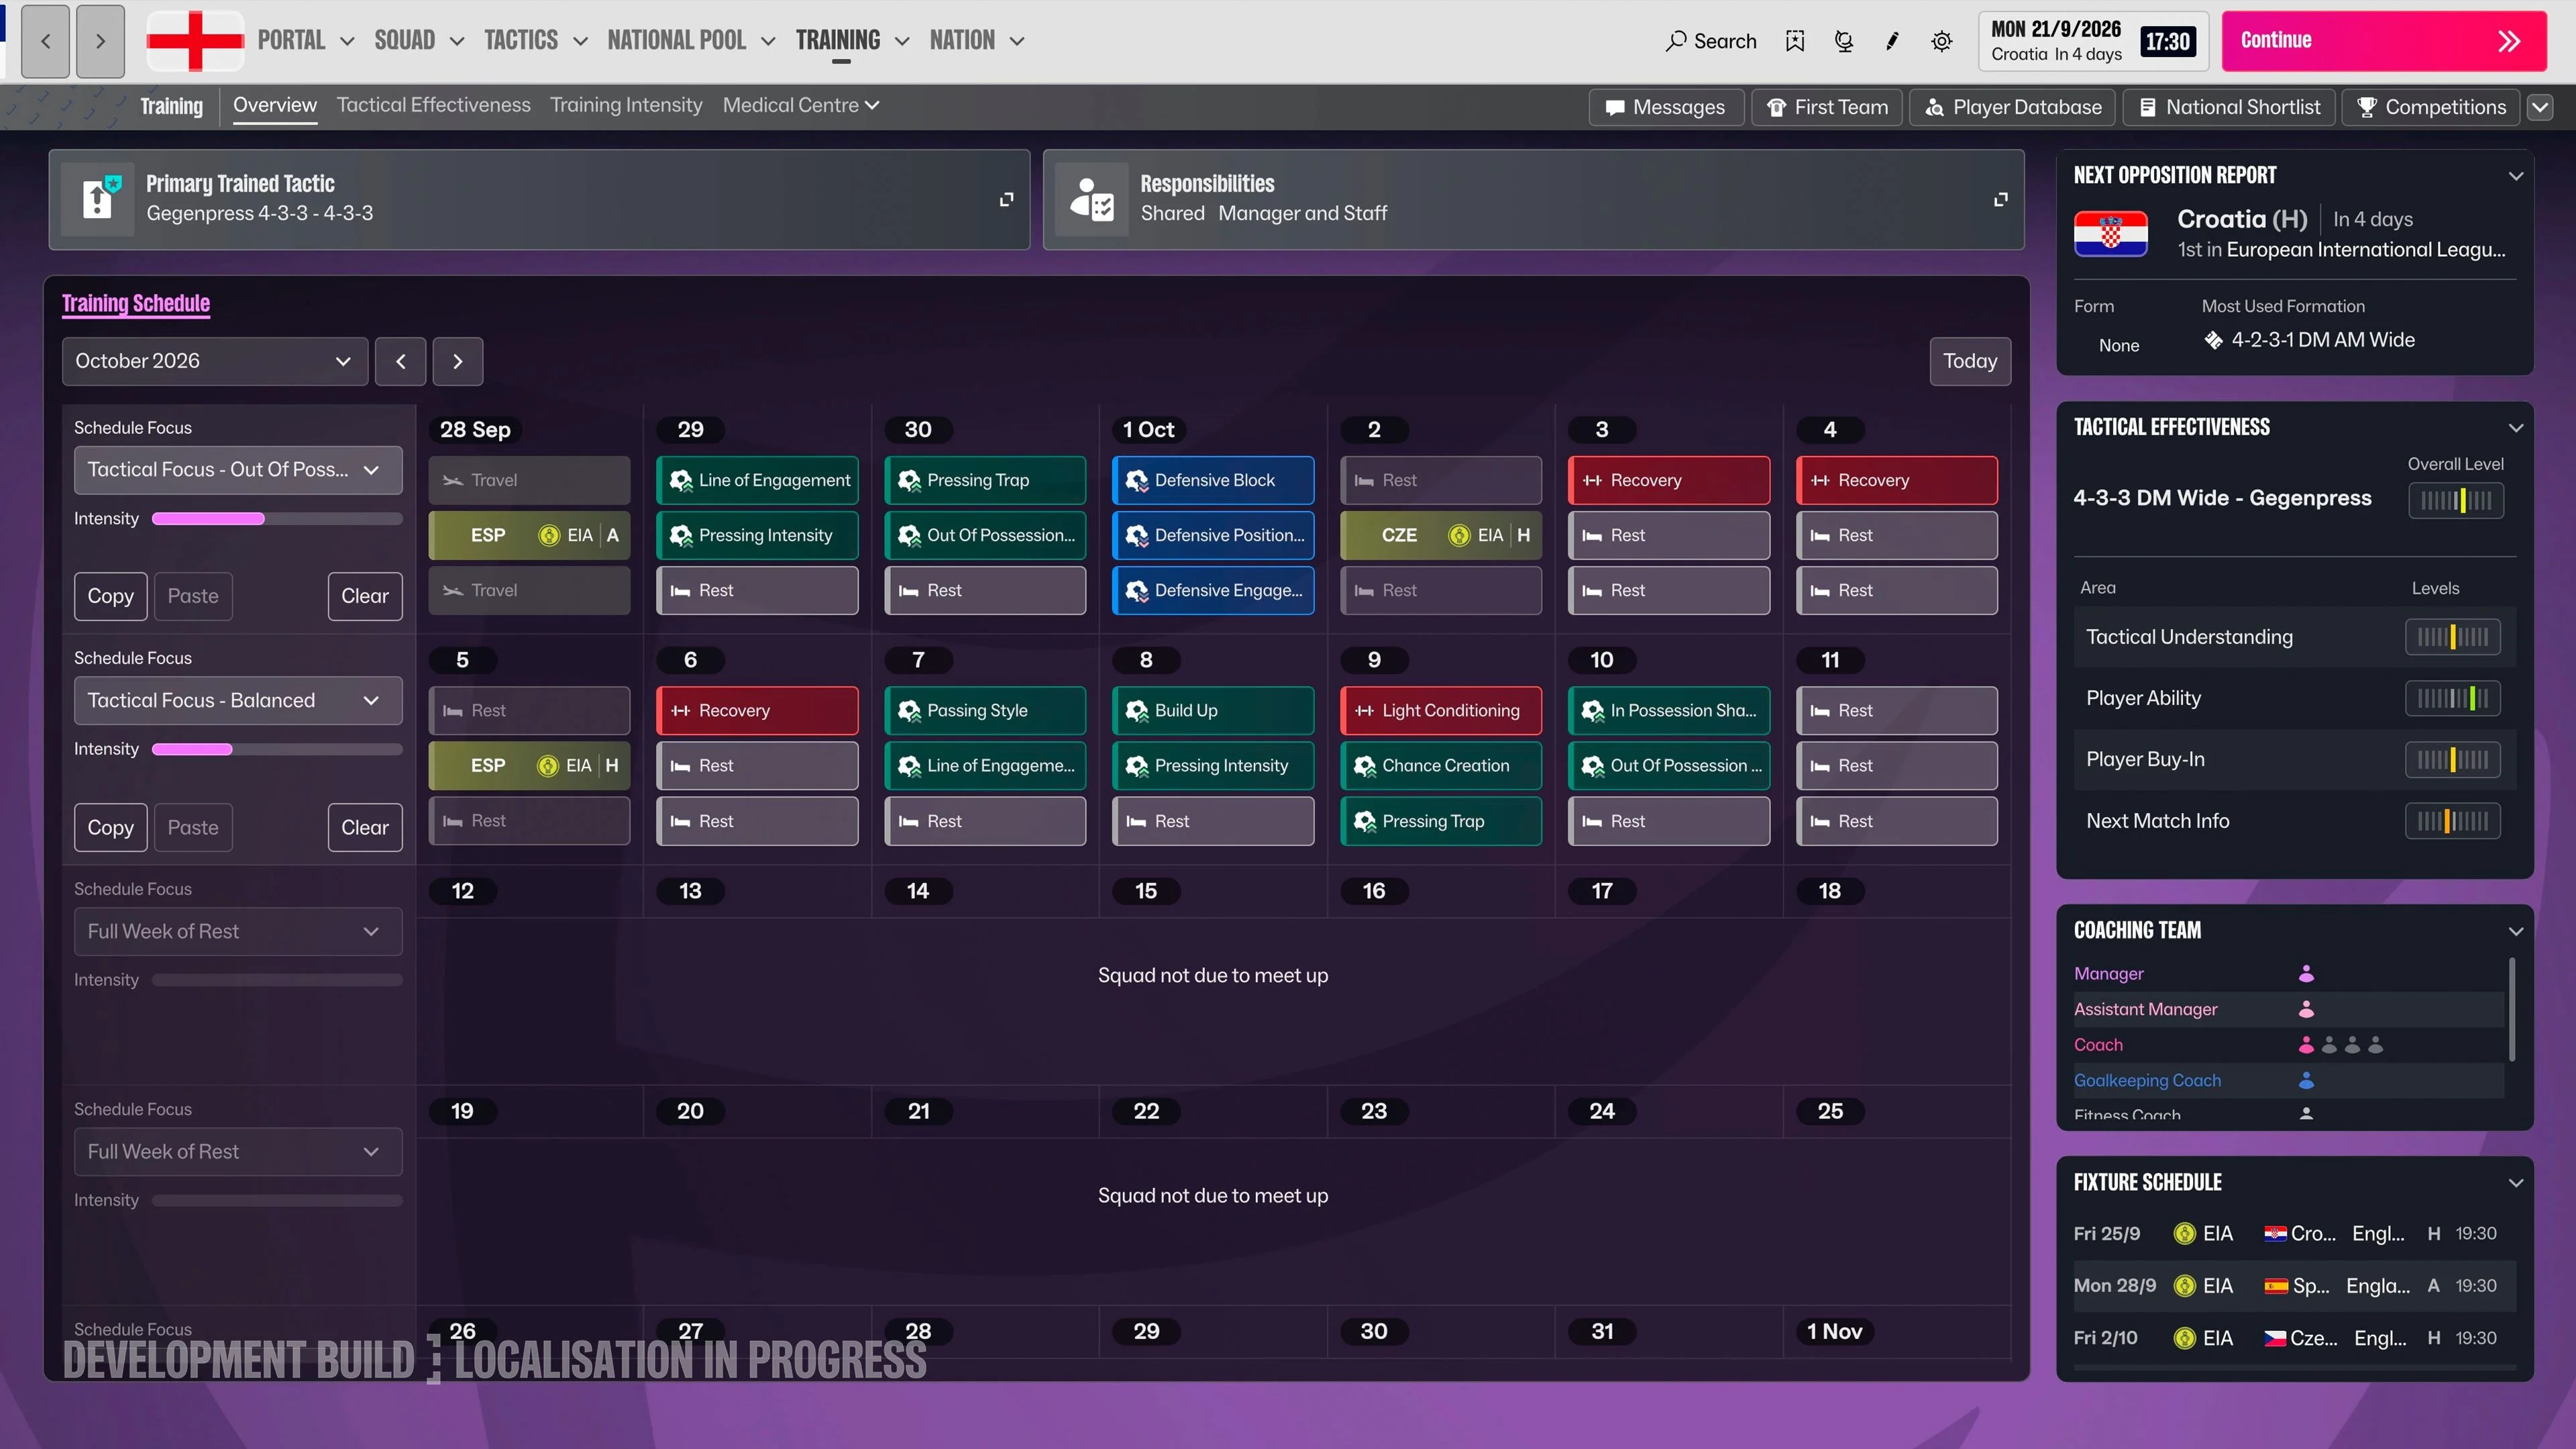
Task: Go to the next month arrow
Action: pos(458,361)
